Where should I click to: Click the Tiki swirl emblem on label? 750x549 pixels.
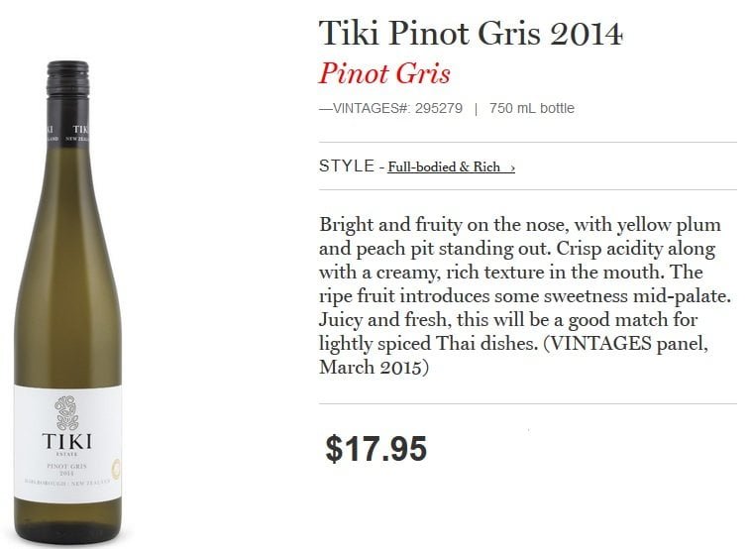tap(66, 413)
